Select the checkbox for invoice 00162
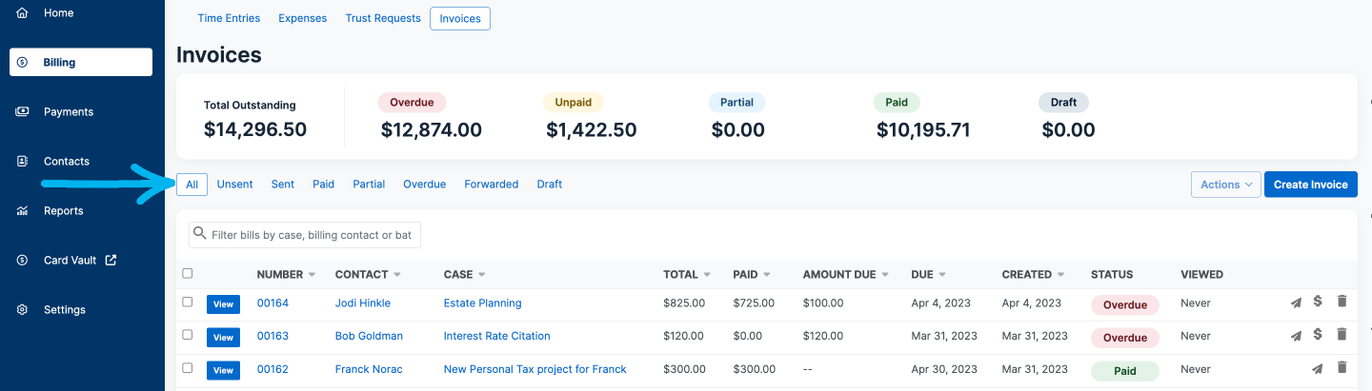Viewport: 1372px width, 391px height. click(188, 368)
